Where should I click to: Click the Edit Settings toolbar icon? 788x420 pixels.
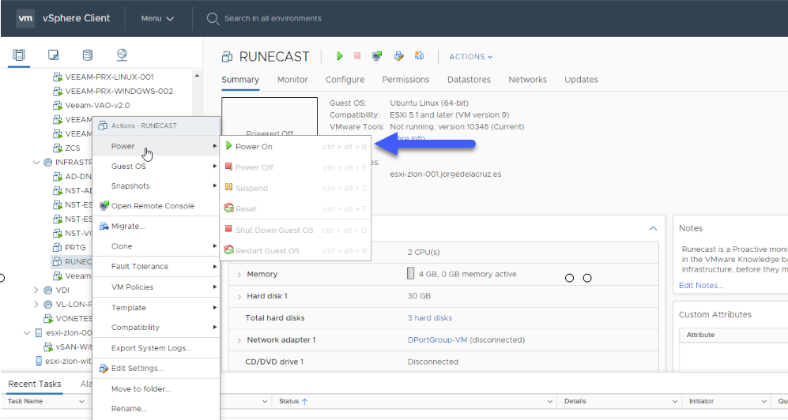pos(399,56)
